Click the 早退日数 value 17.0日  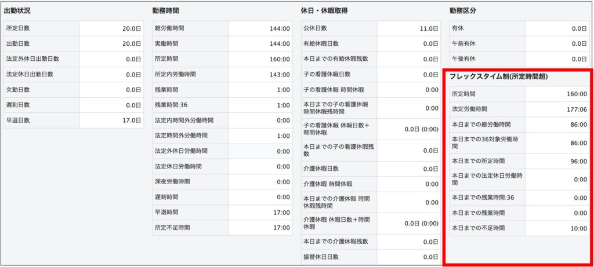pyautogui.click(x=130, y=120)
